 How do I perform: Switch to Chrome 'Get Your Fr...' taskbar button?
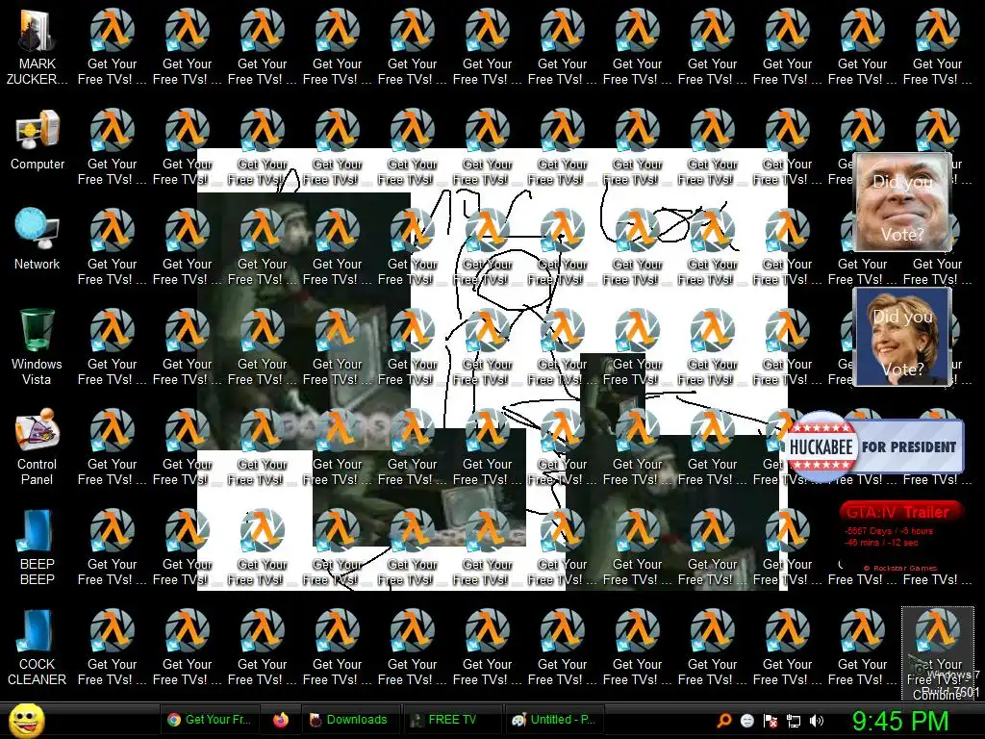[x=211, y=720]
